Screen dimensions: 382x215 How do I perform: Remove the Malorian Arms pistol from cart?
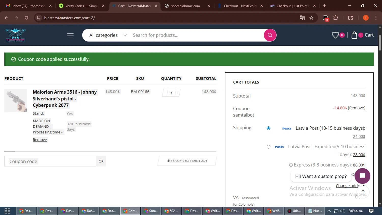click(40, 140)
